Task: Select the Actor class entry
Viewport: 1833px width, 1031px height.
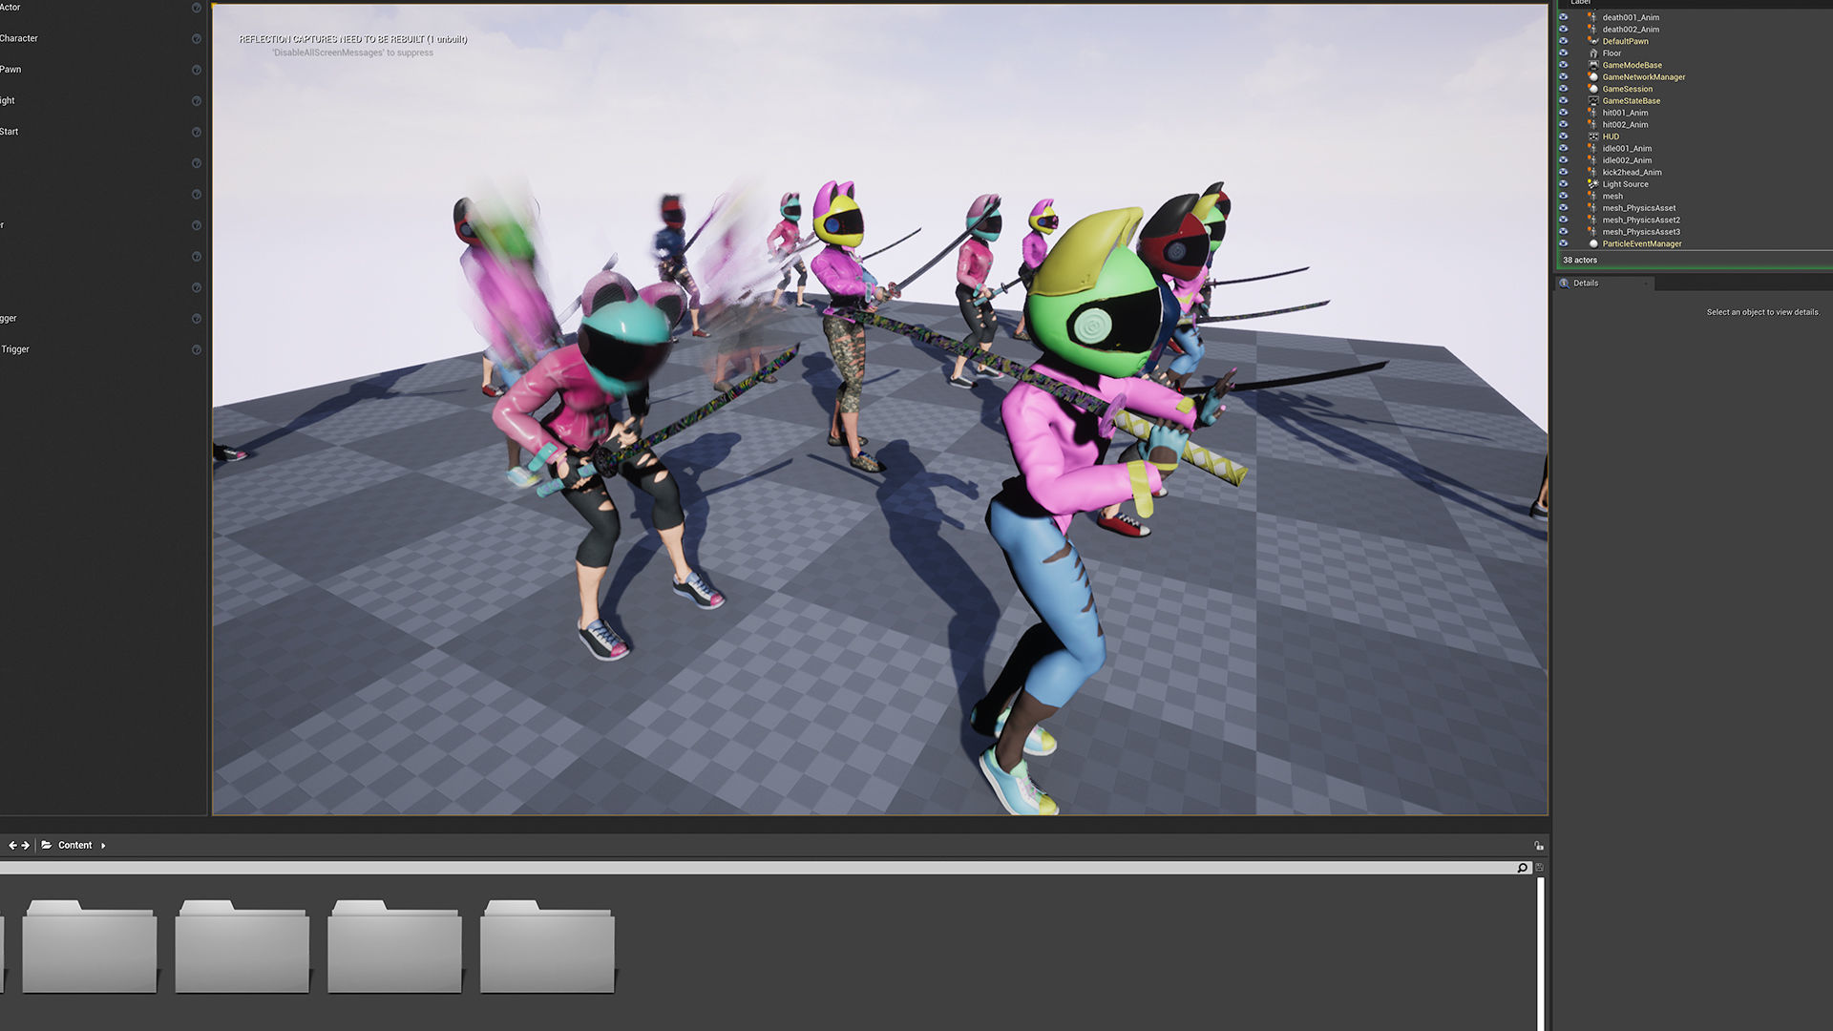Action: [11, 8]
